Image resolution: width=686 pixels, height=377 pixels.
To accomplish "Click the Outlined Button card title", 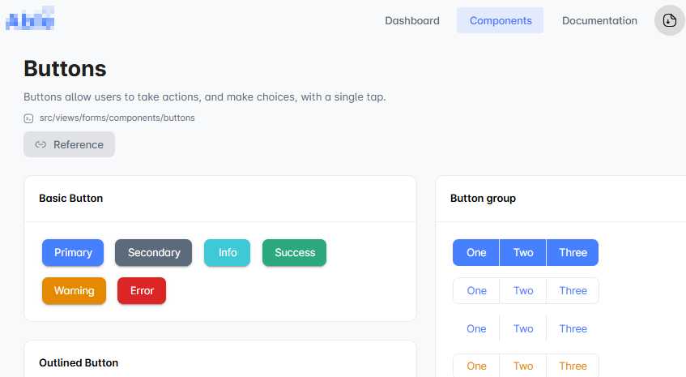I will 79,363.
